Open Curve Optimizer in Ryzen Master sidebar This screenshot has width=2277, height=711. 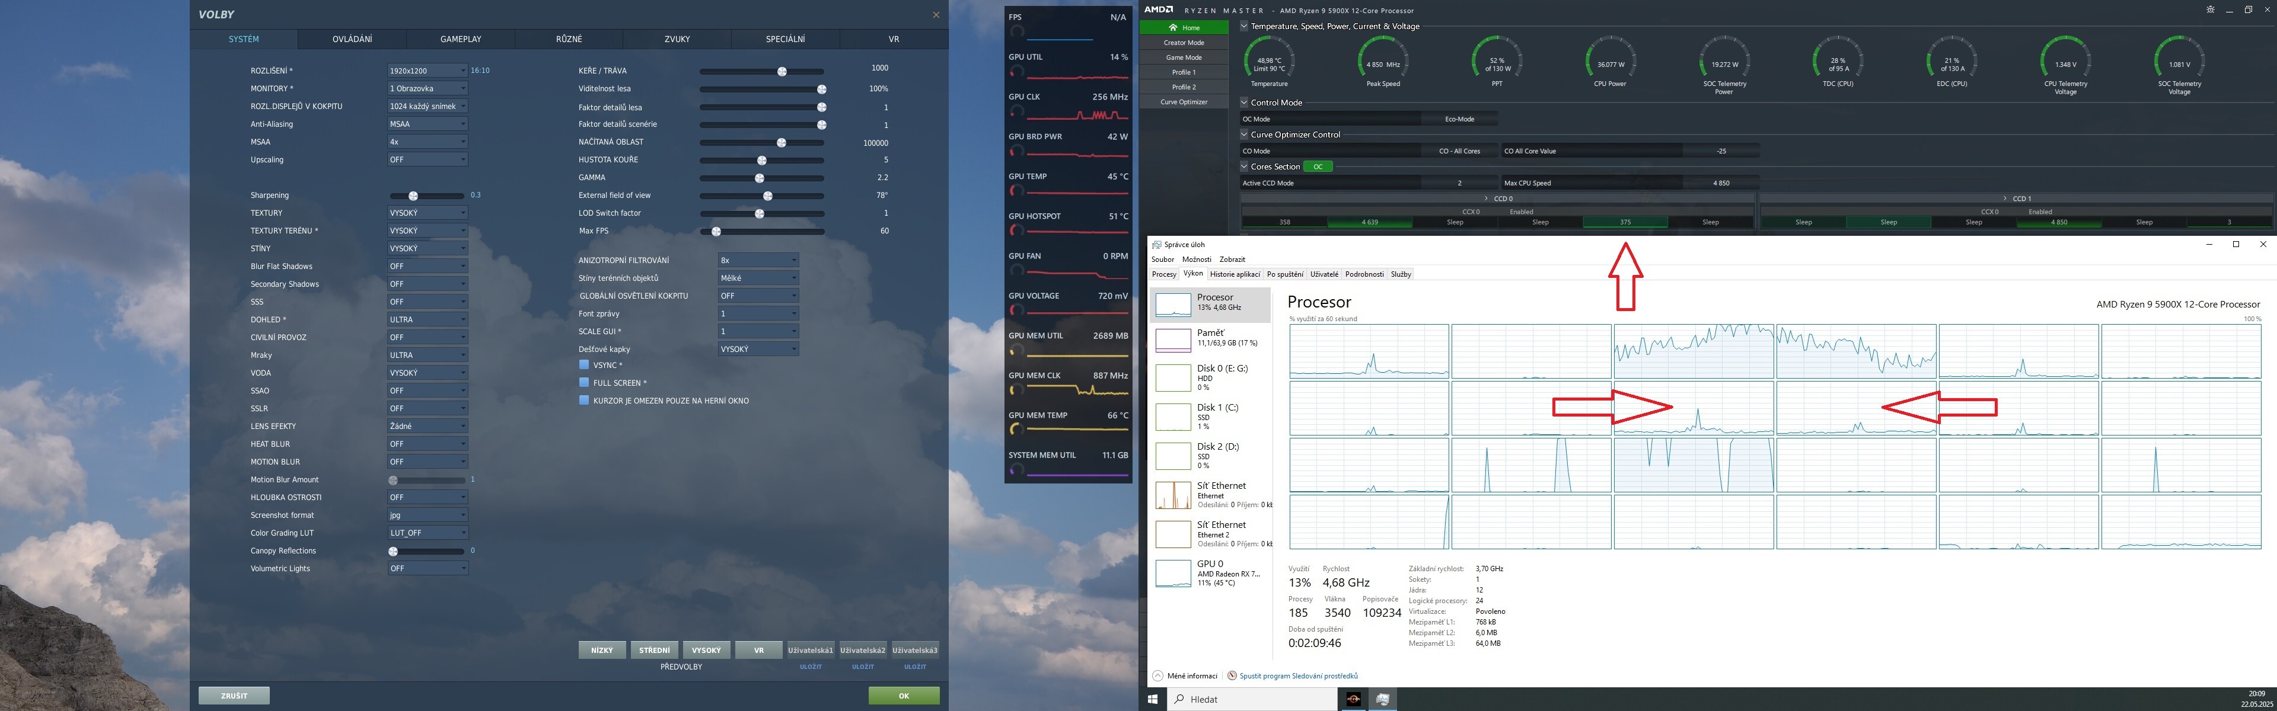1184,101
